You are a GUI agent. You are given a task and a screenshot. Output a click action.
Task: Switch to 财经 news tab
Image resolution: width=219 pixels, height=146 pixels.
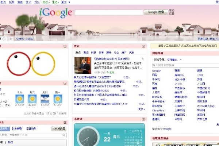tap(86, 53)
